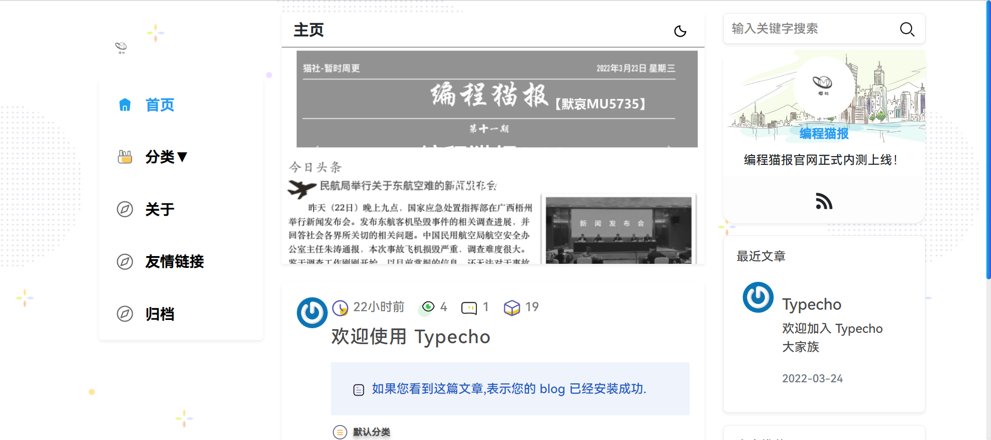Click the 编程猫报 newspaper banner image
This screenshot has width=991, height=440.
point(493,157)
